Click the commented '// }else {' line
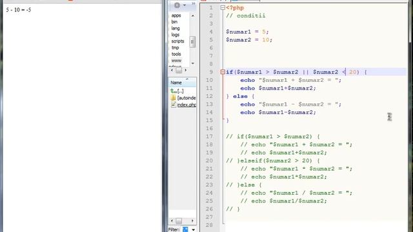Image resolution: width=413 pixels, height=232 pixels. tap(244, 185)
